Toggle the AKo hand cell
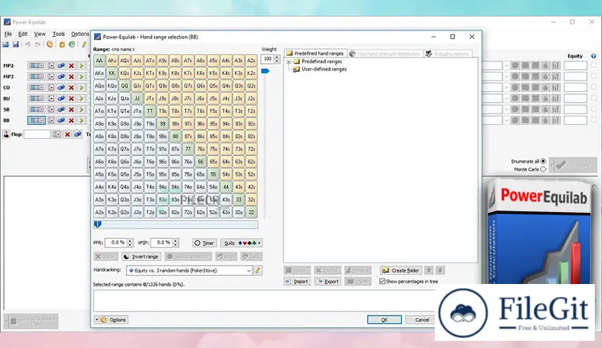 tap(99, 73)
